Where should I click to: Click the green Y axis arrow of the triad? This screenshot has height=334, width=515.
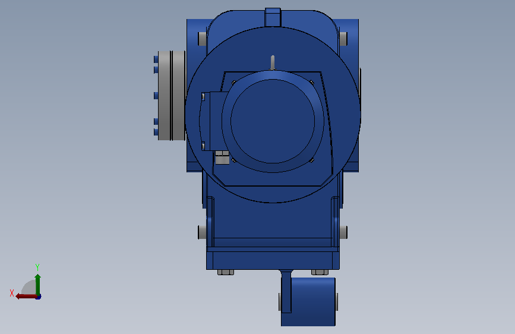38,284
